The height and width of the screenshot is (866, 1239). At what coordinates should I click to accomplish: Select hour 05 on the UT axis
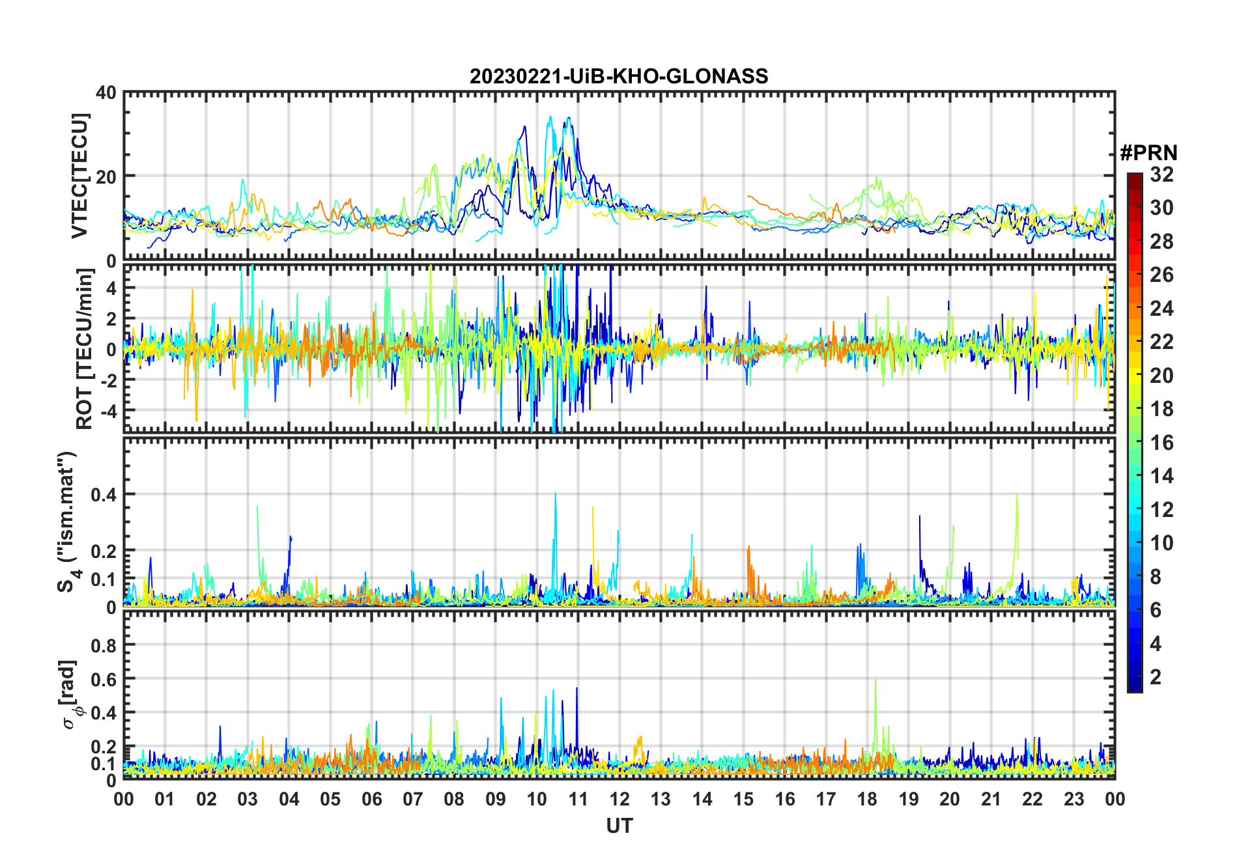(x=330, y=800)
